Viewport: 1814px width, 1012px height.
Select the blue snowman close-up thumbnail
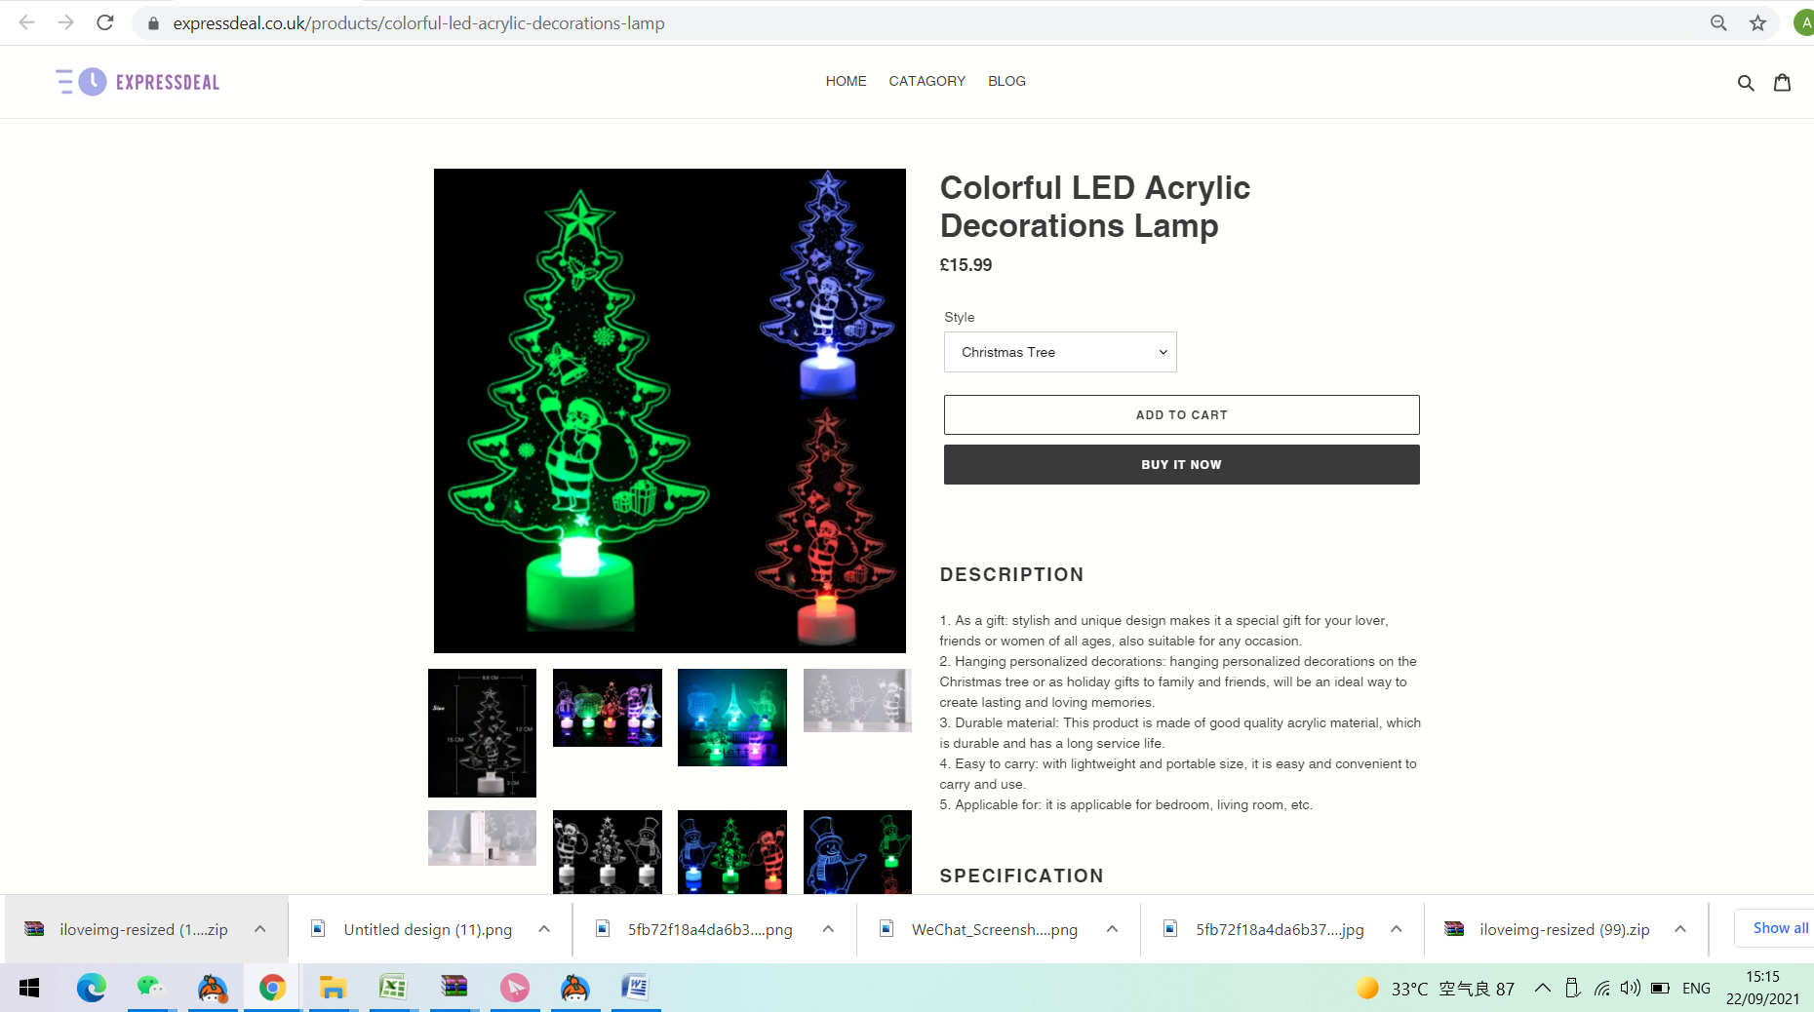point(857,851)
